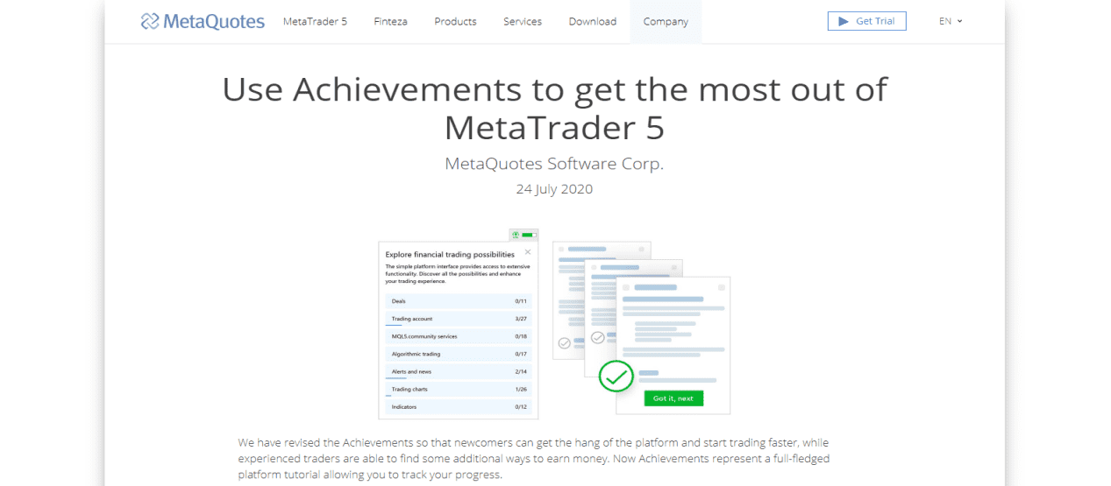Go to the Download page

pyautogui.click(x=592, y=22)
